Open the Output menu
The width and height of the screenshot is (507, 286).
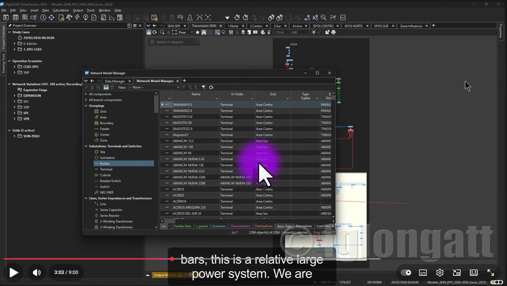(78, 10)
